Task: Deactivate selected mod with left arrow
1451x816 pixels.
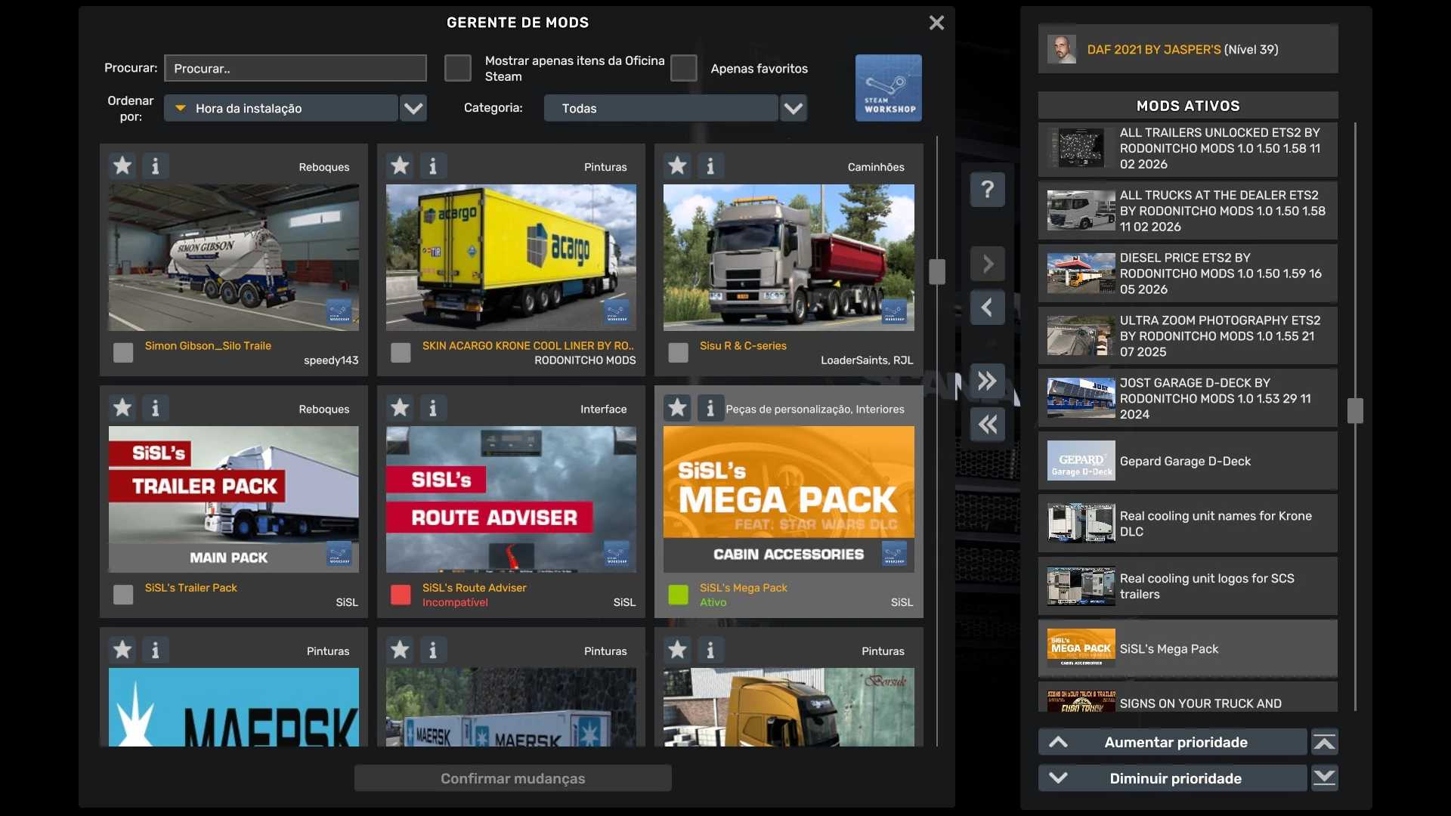Action: 988,308
